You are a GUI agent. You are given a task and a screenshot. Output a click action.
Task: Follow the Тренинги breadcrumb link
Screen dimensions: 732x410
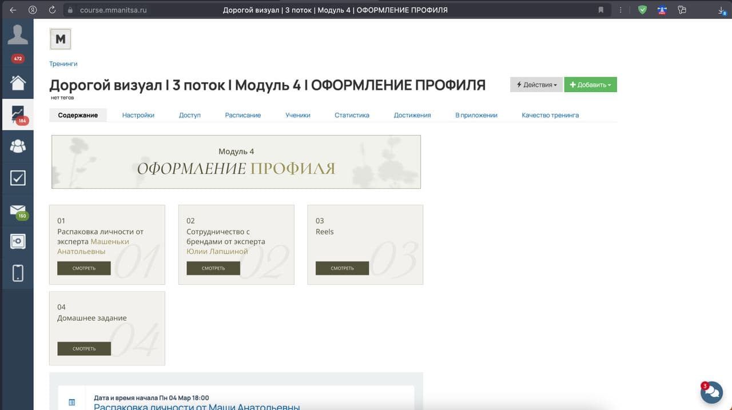click(x=63, y=64)
